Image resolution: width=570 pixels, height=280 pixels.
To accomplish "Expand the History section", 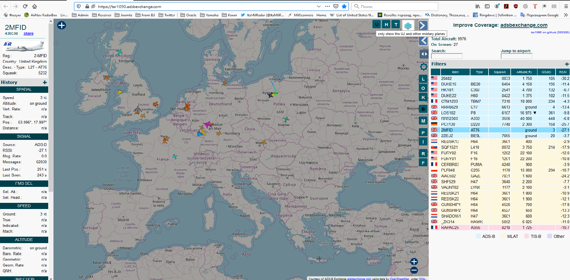I will pos(45,82).
